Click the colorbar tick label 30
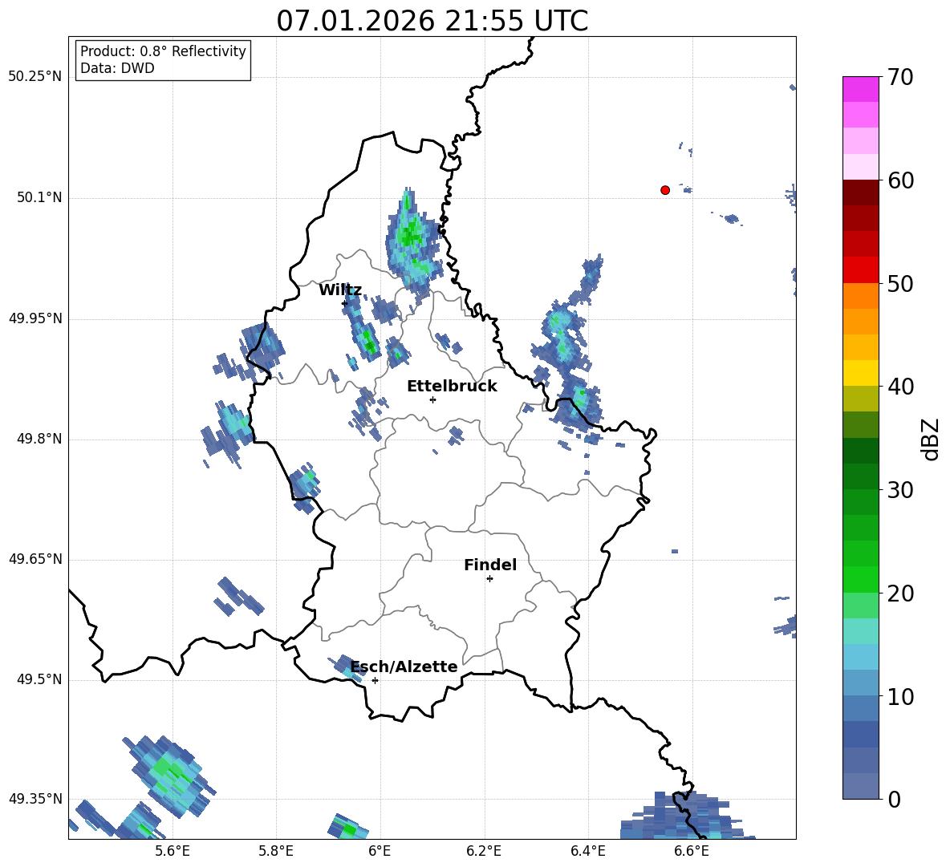 click(x=900, y=490)
